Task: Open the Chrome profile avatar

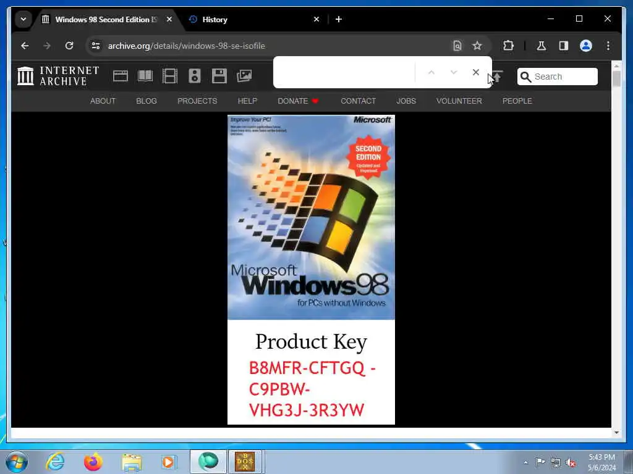Action: [586, 46]
